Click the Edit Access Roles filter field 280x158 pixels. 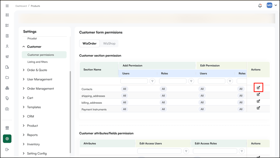point(215,151)
